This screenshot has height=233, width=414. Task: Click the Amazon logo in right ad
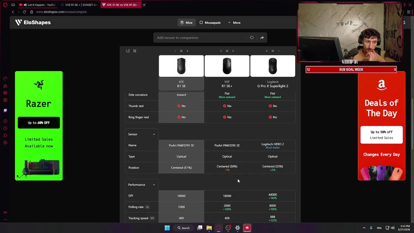pos(382,85)
